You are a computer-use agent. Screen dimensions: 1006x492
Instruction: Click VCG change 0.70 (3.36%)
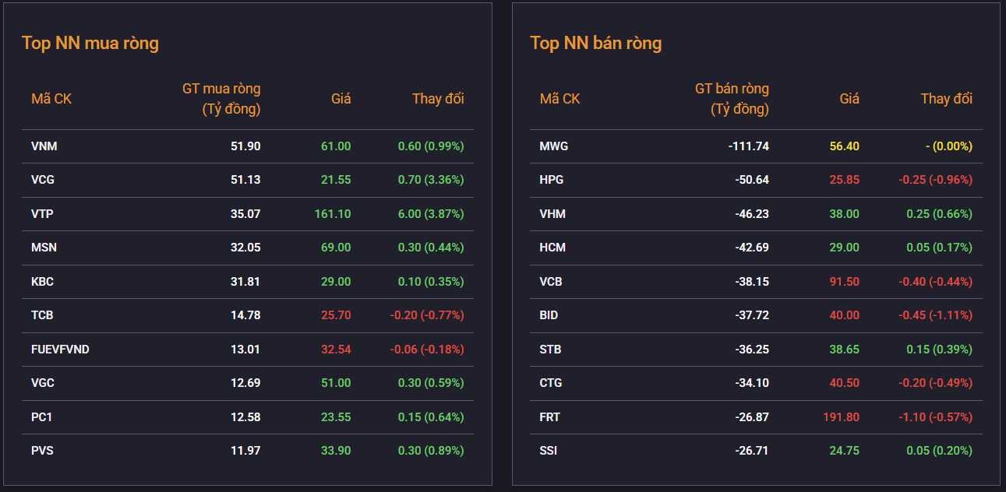point(431,180)
